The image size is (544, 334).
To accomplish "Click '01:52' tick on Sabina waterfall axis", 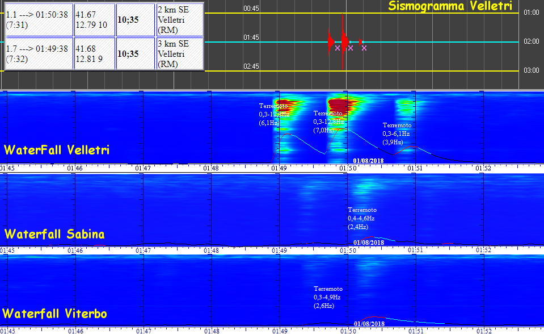I will click(x=483, y=250).
